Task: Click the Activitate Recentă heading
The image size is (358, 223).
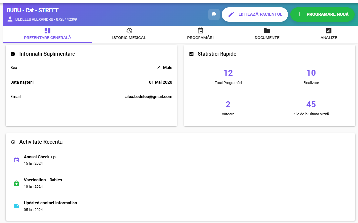Action: (x=41, y=142)
